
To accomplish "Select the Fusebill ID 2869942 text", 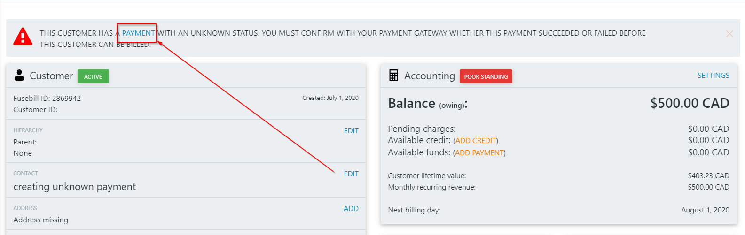I will (x=47, y=99).
